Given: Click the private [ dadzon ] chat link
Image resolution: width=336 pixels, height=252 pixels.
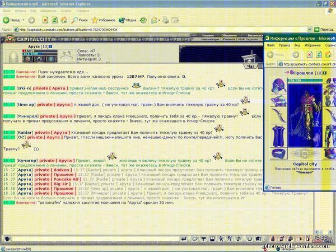Looking at the screenshot, I should 53,170.
